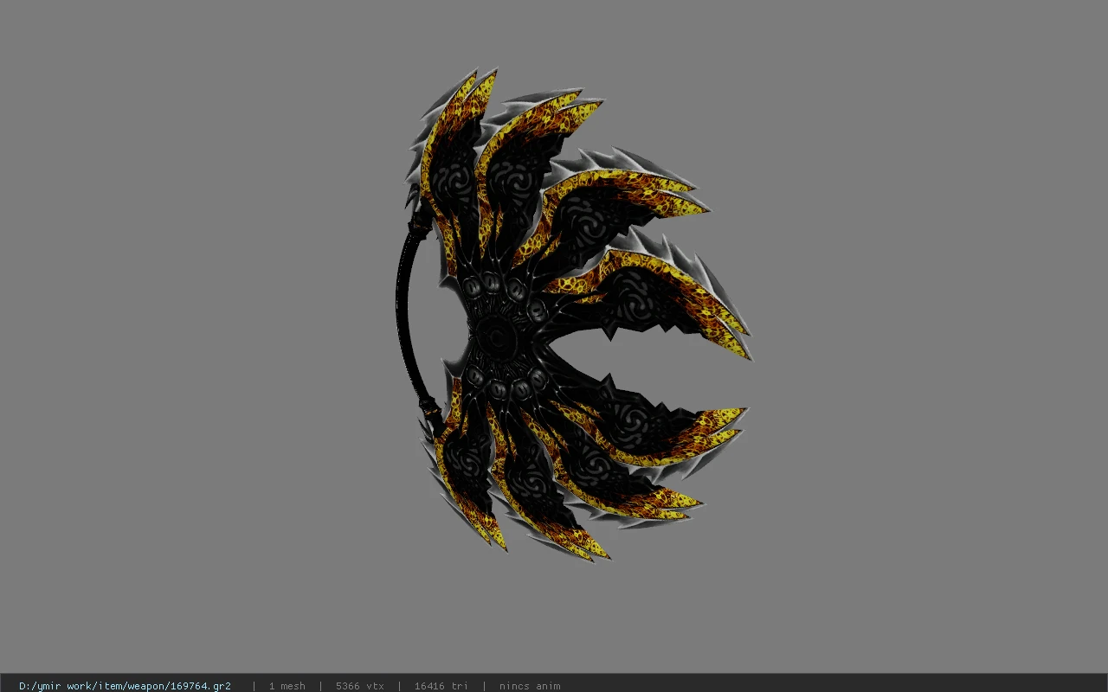Click the 'nincs anim' status entry

click(530, 686)
